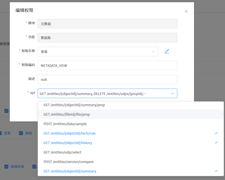
Task: Close the 编辑权限 dialog
Action: point(186,11)
